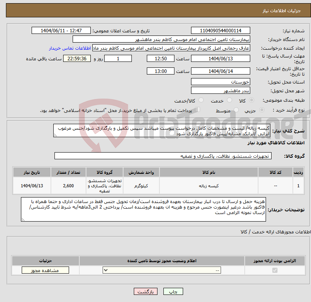Click the کد کالا column header
Viewport: 311px width, 302px height.
275,172
